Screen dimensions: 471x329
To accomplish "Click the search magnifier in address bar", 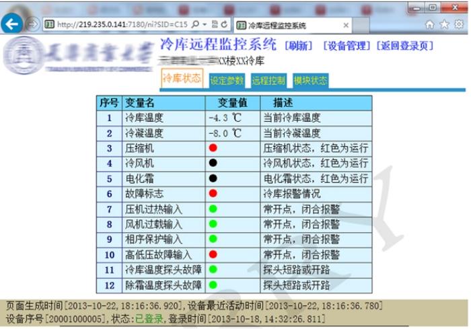I will click(195, 25).
